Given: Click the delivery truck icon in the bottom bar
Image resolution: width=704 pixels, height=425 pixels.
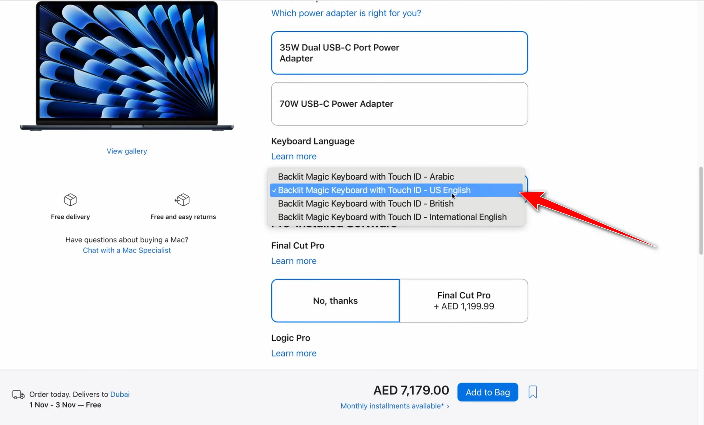Looking at the screenshot, I should coord(19,394).
